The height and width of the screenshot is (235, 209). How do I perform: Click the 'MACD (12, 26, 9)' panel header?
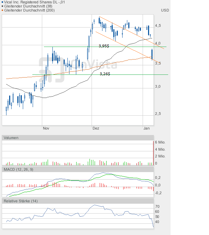tap(78, 169)
